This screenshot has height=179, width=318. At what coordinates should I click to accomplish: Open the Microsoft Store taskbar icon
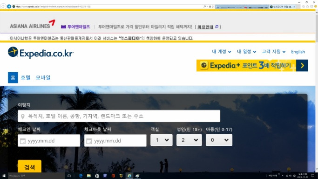coord(97,176)
